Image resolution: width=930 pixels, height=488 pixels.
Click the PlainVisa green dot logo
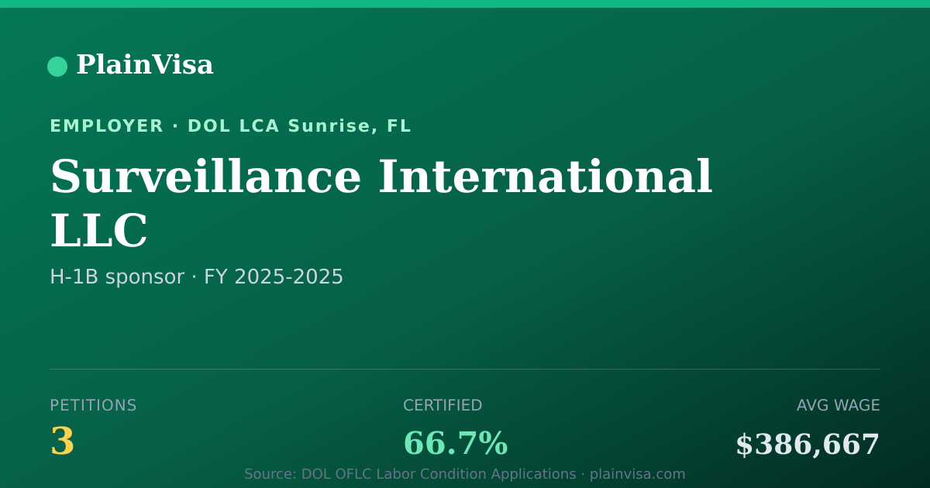[57, 67]
